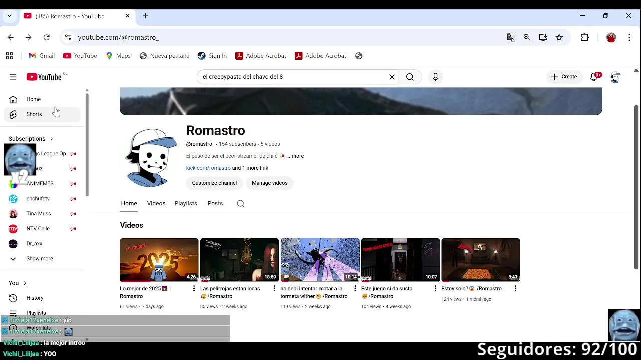This screenshot has width=641, height=360.
Task: Open the site information icon in the address bar
Action: point(68,37)
